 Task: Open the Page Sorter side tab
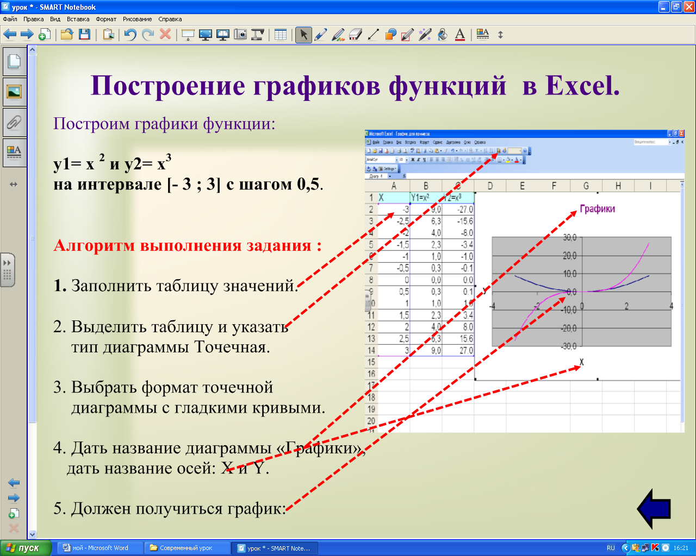tap(14, 61)
